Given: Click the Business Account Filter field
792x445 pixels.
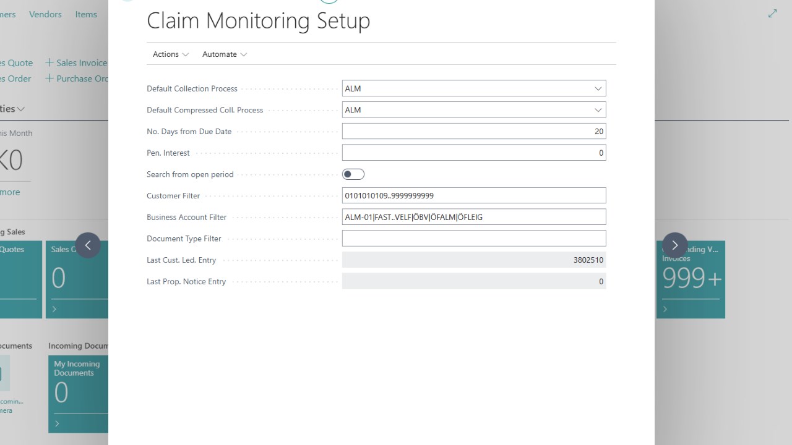Looking at the screenshot, I should pyautogui.click(x=474, y=217).
